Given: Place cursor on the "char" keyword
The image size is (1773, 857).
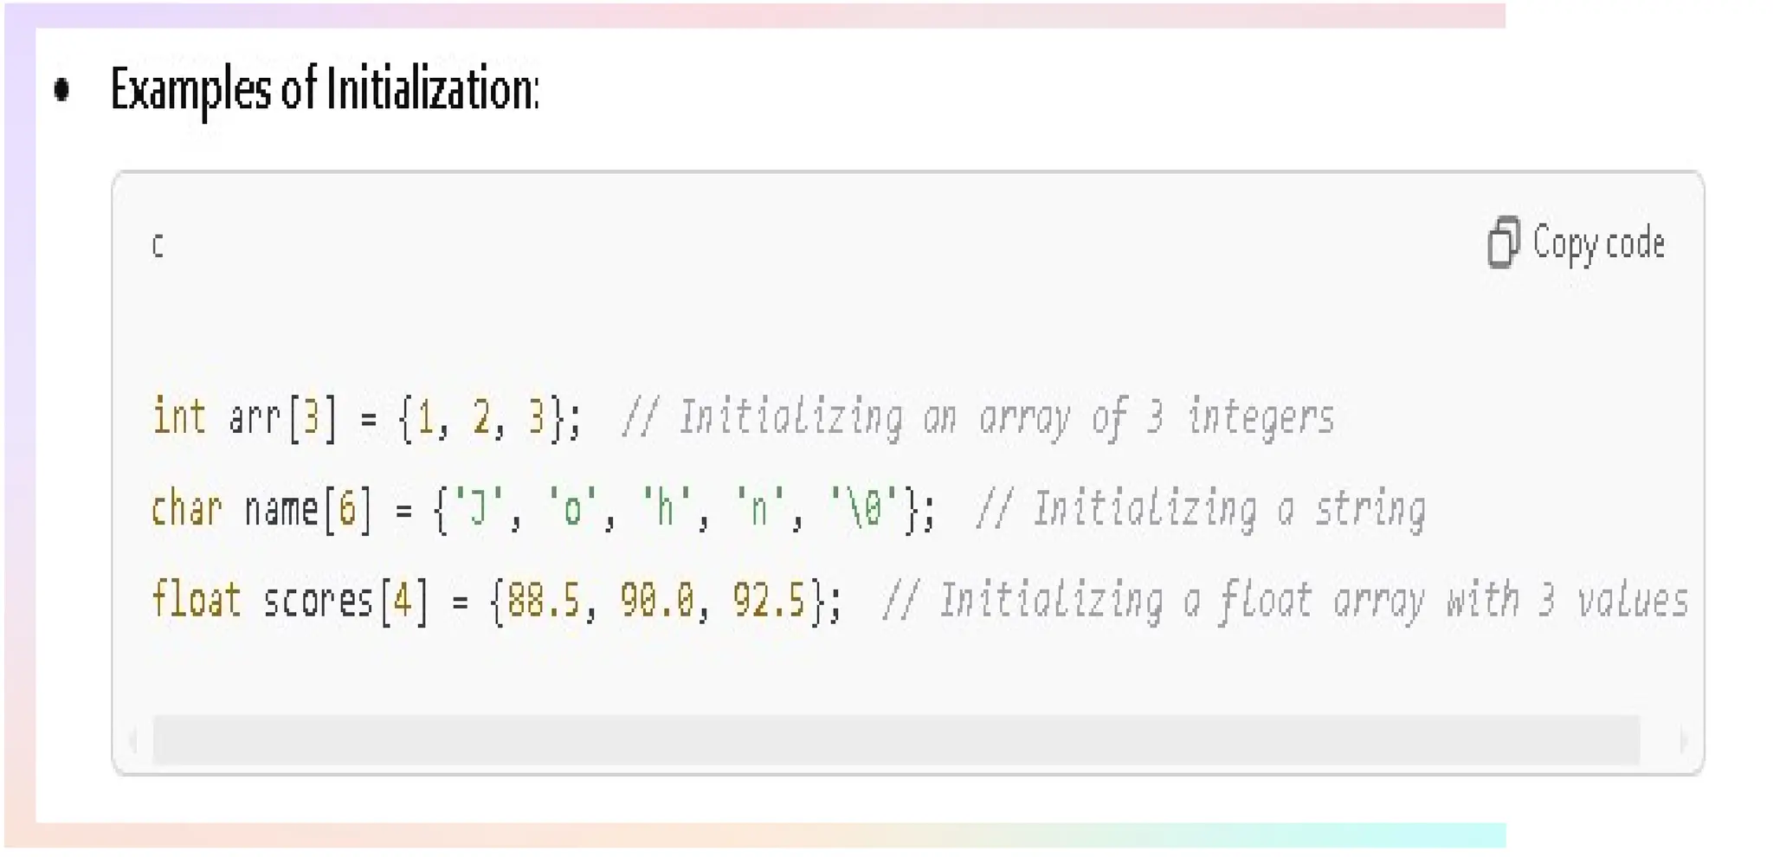Looking at the screenshot, I should 187,507.
